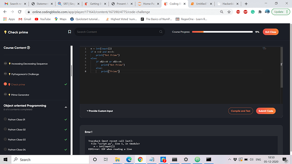Open the Prime Generator challenge
This screenshot has height=164, width=292.
click(x=20, y=95)
